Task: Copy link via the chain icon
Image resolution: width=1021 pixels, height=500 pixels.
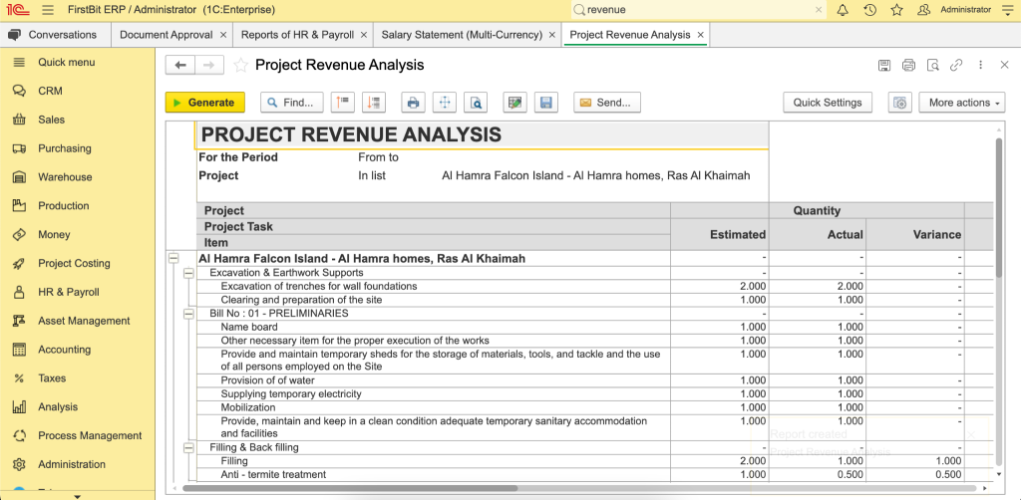Action: pyautogui.click(x=956, y=65)
